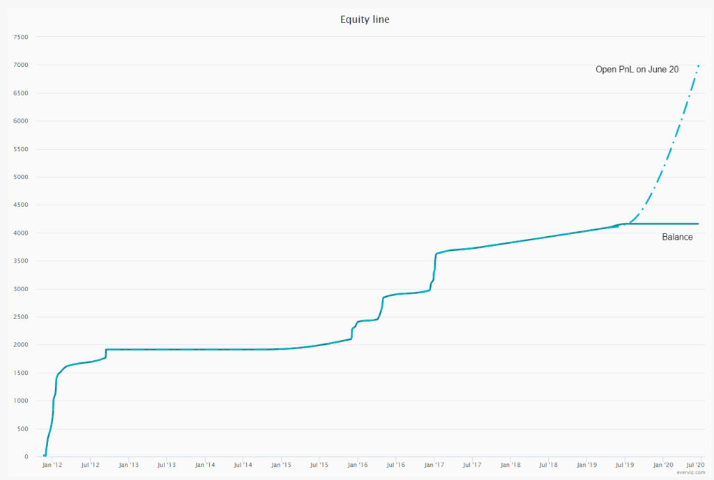Image resolution: width=714 pixels, height=480 pixels.
Task: Click the Jan '12 x-axis label
Action: [x=52, y=465]
